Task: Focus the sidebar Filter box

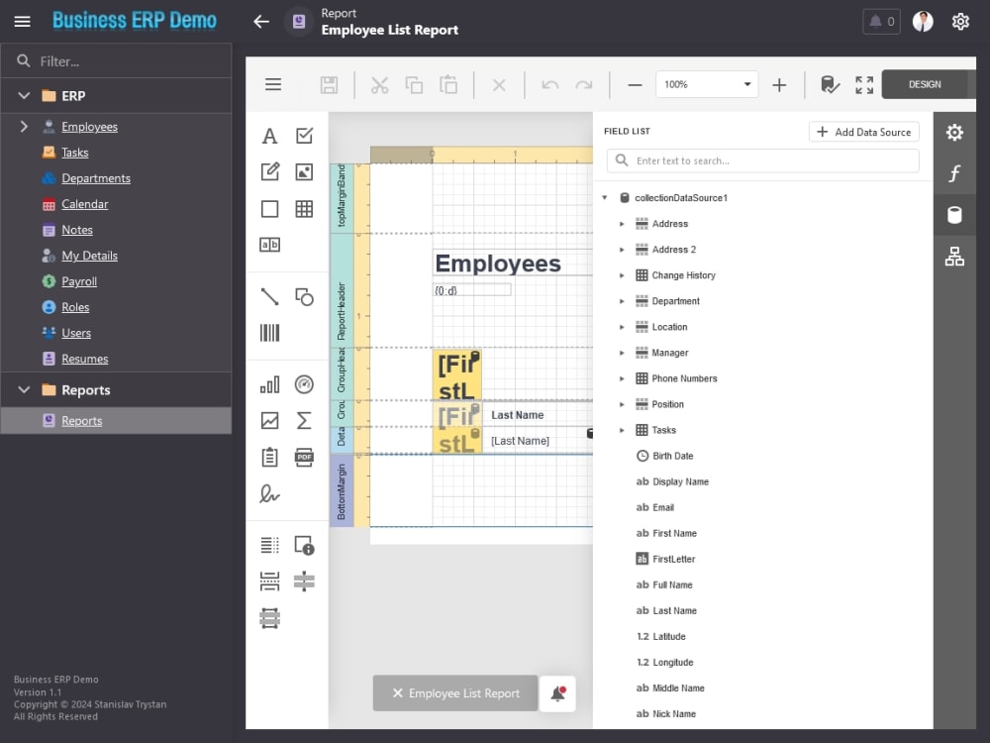Action: click(x=117, y=61)
